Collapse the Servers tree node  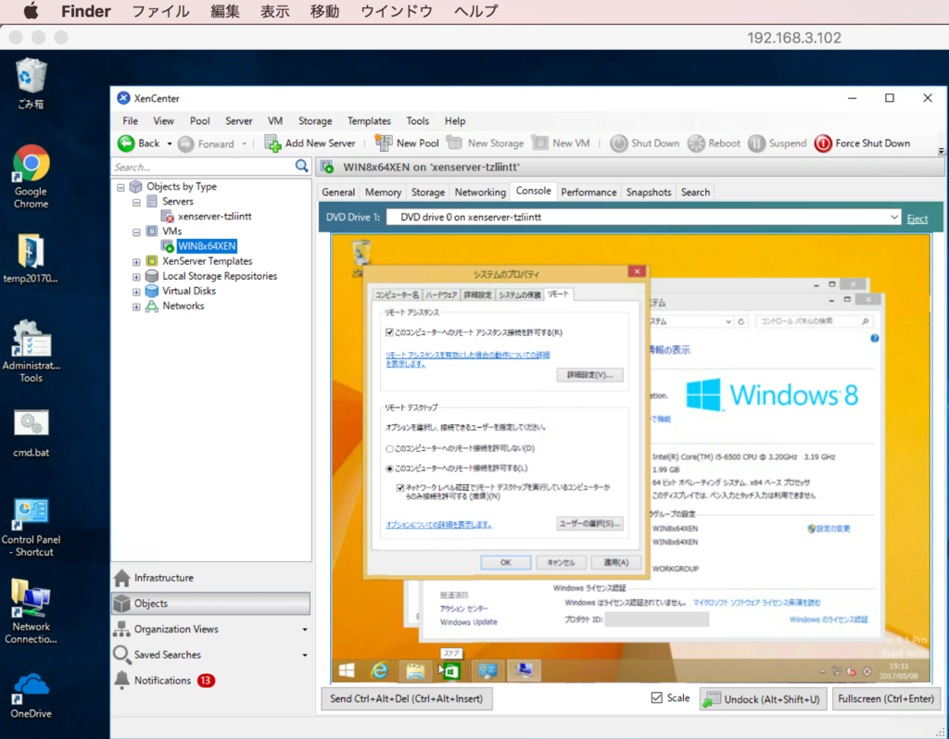[136, 202]
